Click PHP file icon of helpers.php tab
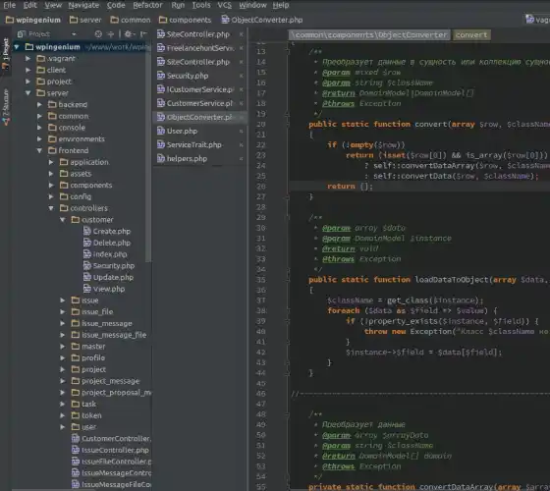The width and height of the screenshot is (550, 491). click(161, 158)
